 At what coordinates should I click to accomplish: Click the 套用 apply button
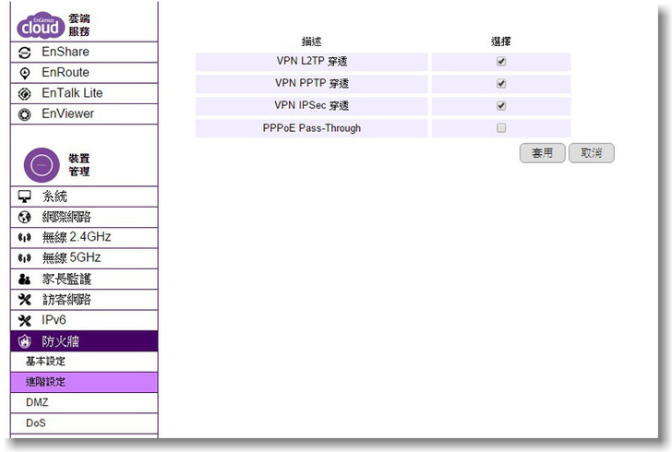[542, 153]
